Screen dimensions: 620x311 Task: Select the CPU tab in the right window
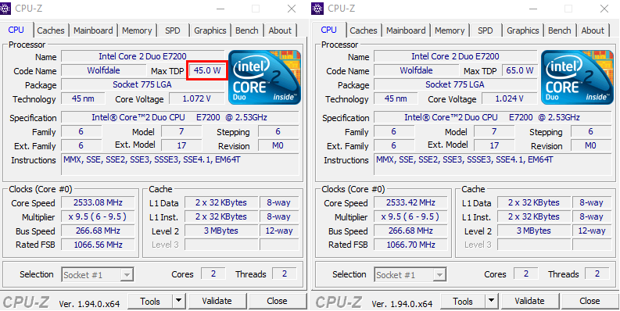329,30
